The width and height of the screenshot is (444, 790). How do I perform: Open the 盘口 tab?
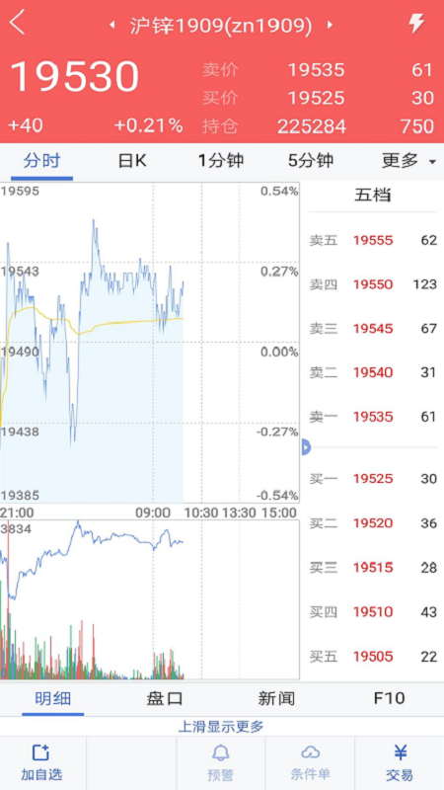point(164,698)
